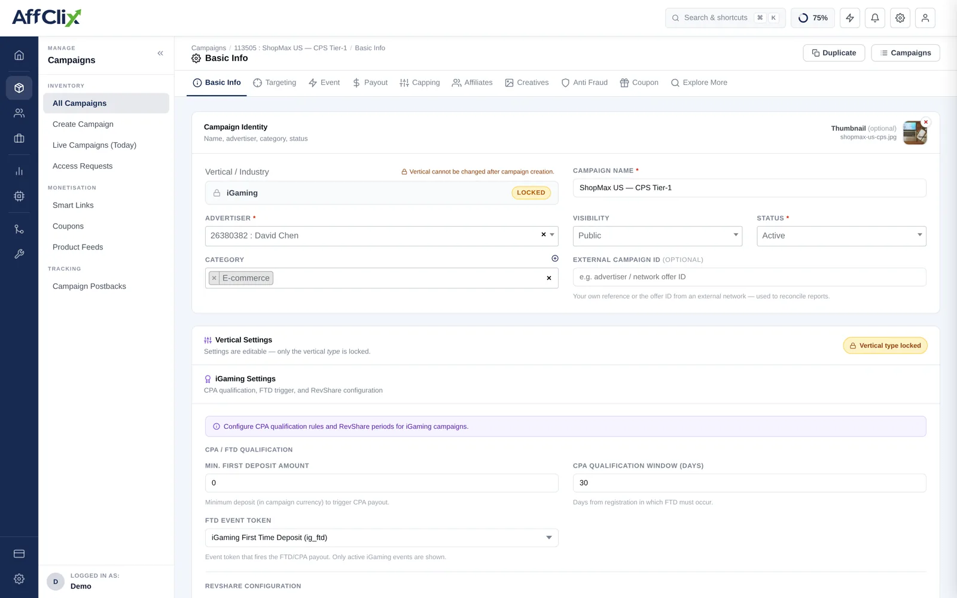Open the lightning quick actions icon

850,18
